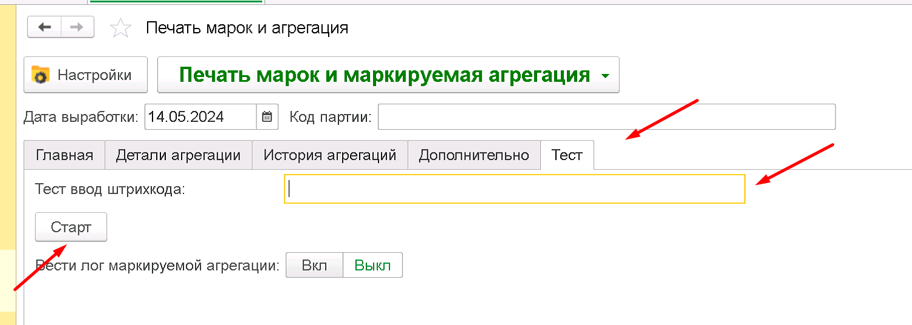Open Настройки settings button
The image size is (912, 325).
pos(86,75)
